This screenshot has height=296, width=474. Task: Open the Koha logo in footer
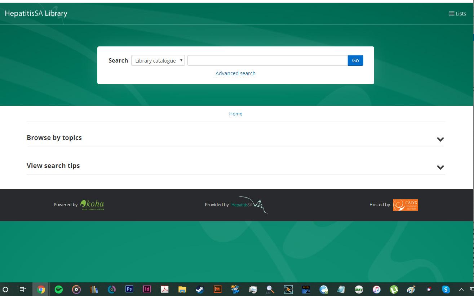[x=92, y=205]
